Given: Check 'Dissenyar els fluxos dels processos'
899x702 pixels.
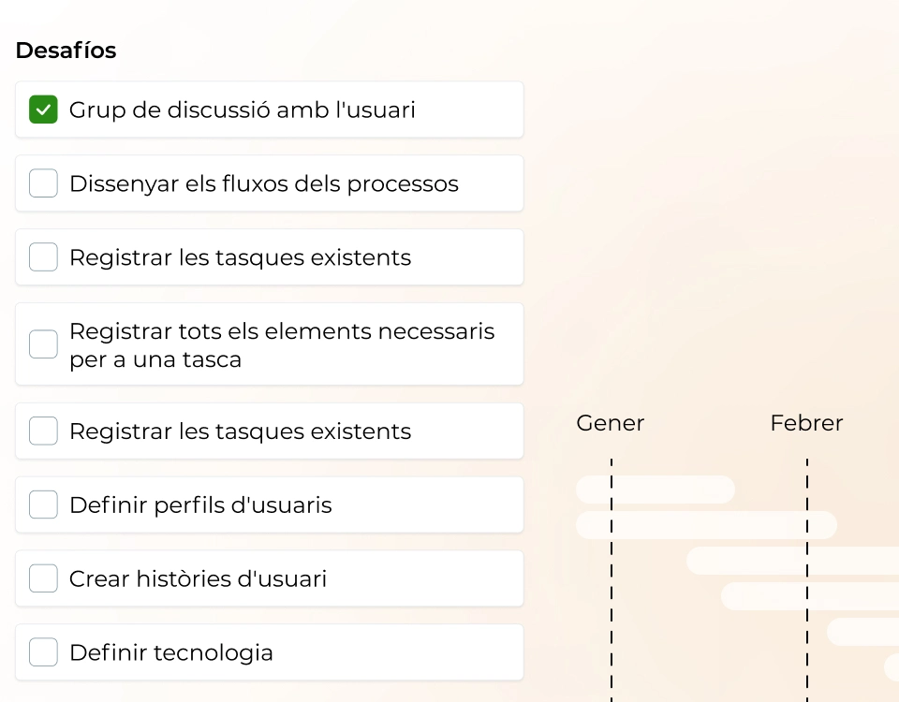Looking at the screenshot, I should click(x=43, y=183).
